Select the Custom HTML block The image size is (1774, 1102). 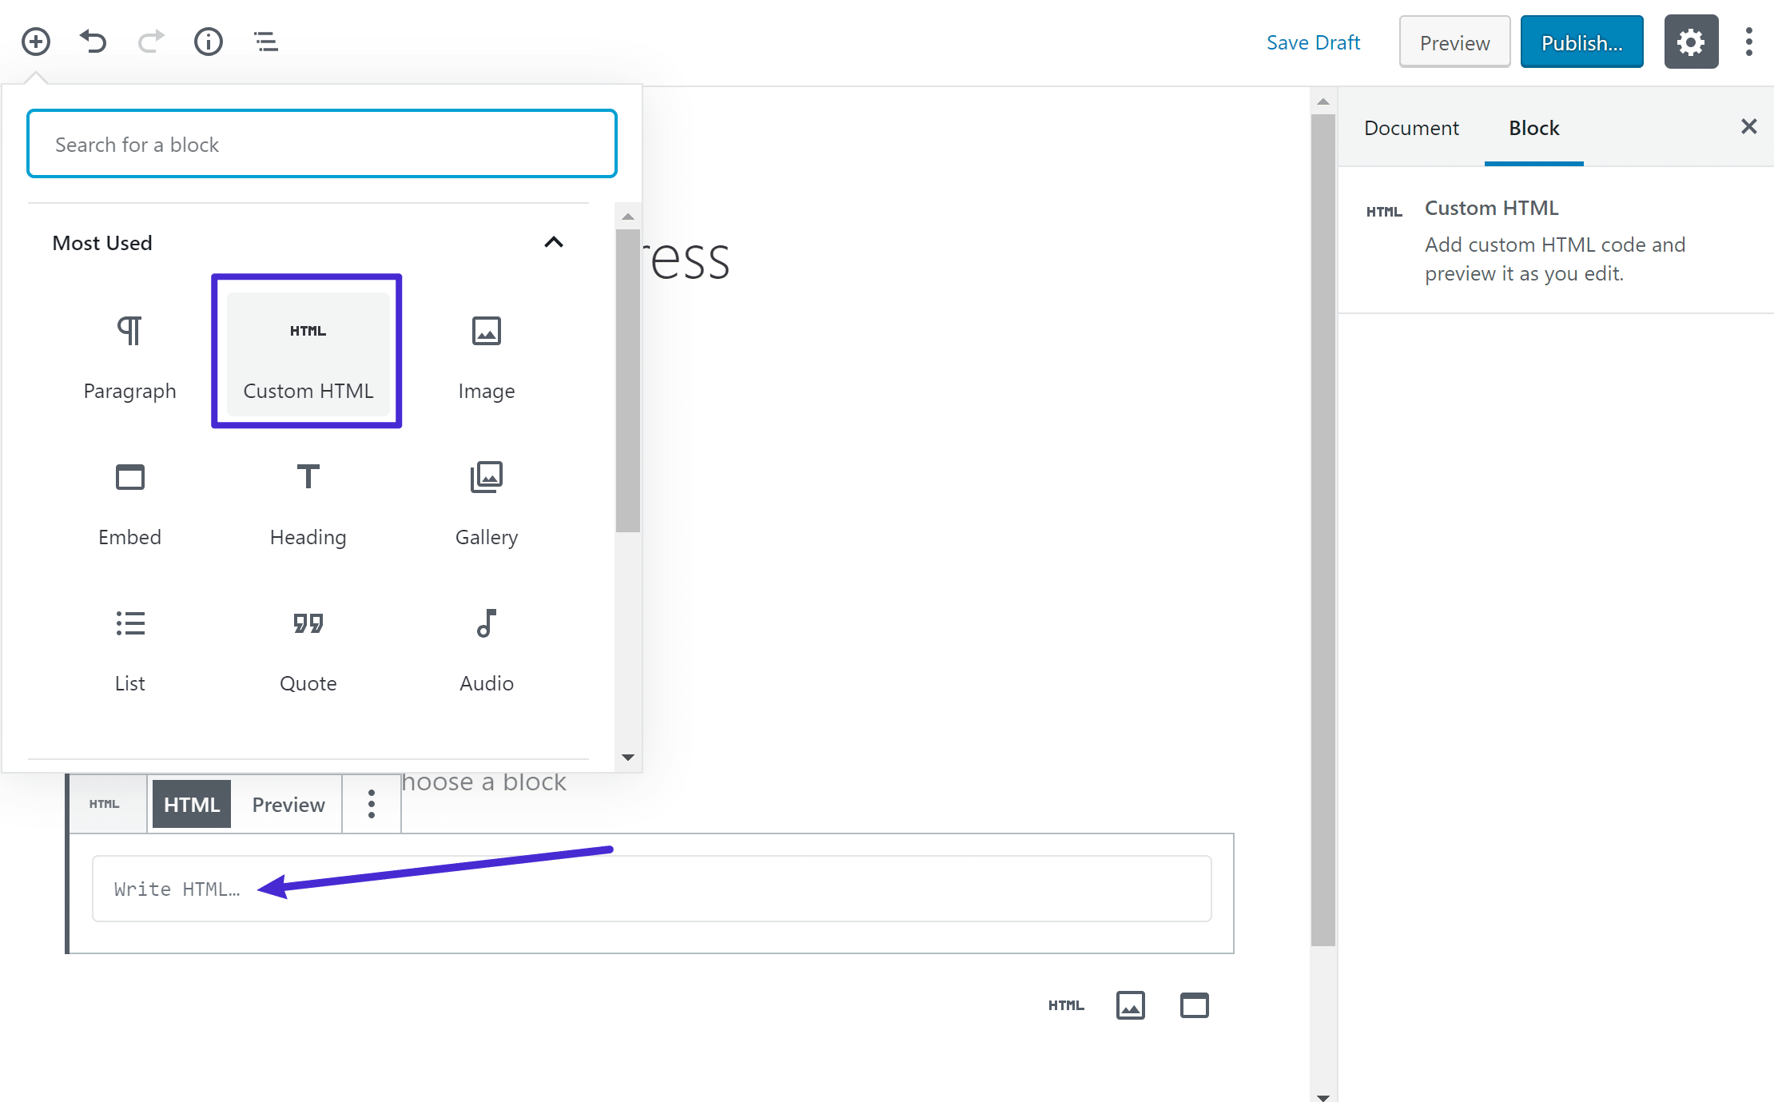(x=307, y=350)
